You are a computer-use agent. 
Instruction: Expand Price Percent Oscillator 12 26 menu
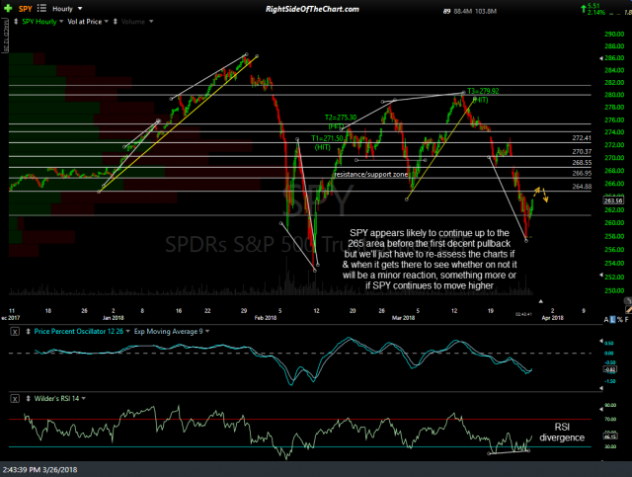pyautogui.click(x=127, y=332)
